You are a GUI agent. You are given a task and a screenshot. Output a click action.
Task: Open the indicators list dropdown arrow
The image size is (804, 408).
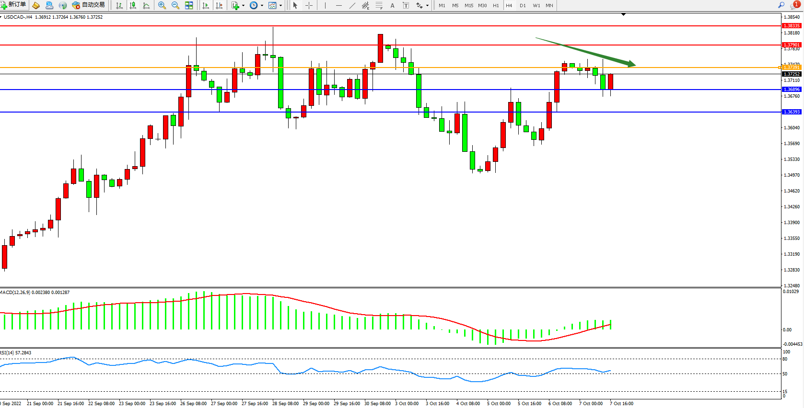pyautogui.click(x=243, y=6)
